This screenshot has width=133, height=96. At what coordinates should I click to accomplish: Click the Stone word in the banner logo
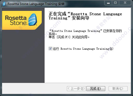[x=19, y=23]
